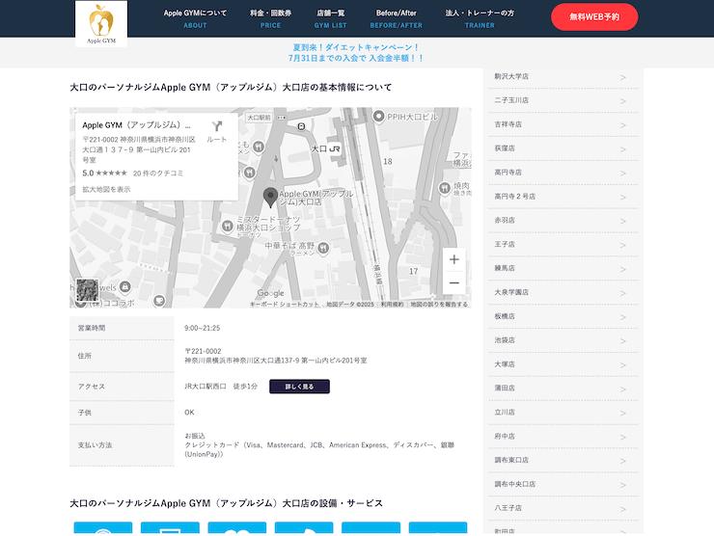This screenshot has height=536, width=714.
Task: Open 駒沢大学店 in sidebar list
Action: [x=563, y=76]
